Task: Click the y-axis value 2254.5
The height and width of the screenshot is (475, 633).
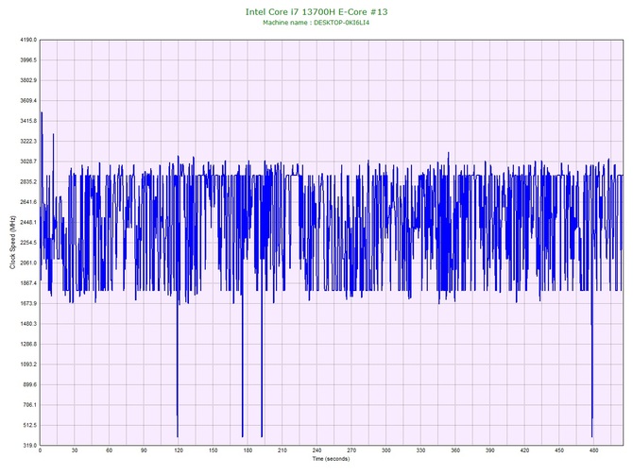Action: pyautogui.click(x=28, y=243)
